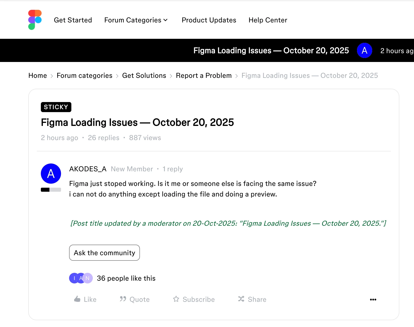414x327 pixels.
Task: Go to Product Updates
Action: click(209, 20)
